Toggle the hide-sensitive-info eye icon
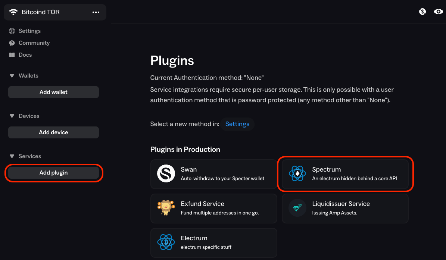This screenshot has height=260, width=446. [438, 12]
